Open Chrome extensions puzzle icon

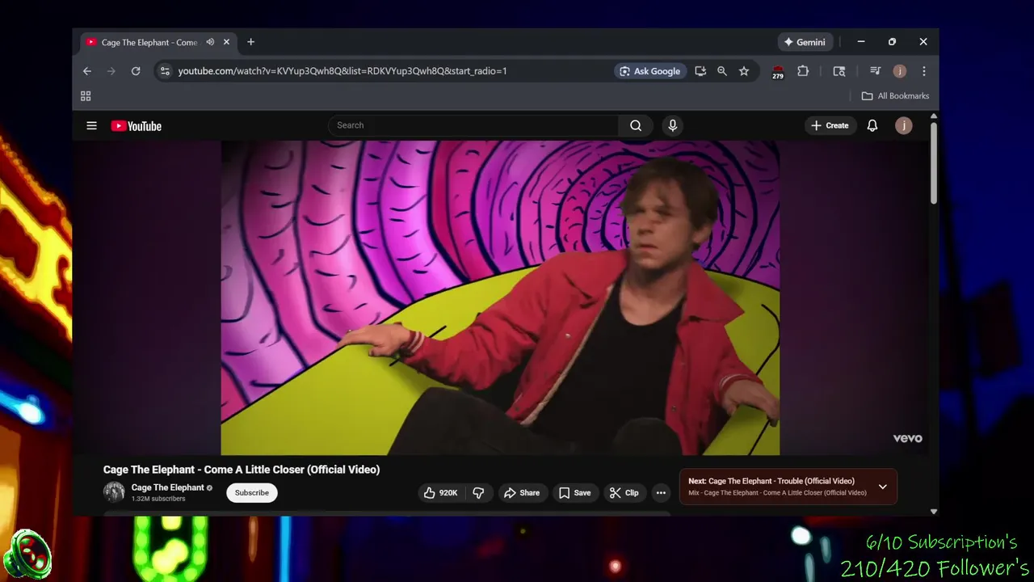(803, 71)
